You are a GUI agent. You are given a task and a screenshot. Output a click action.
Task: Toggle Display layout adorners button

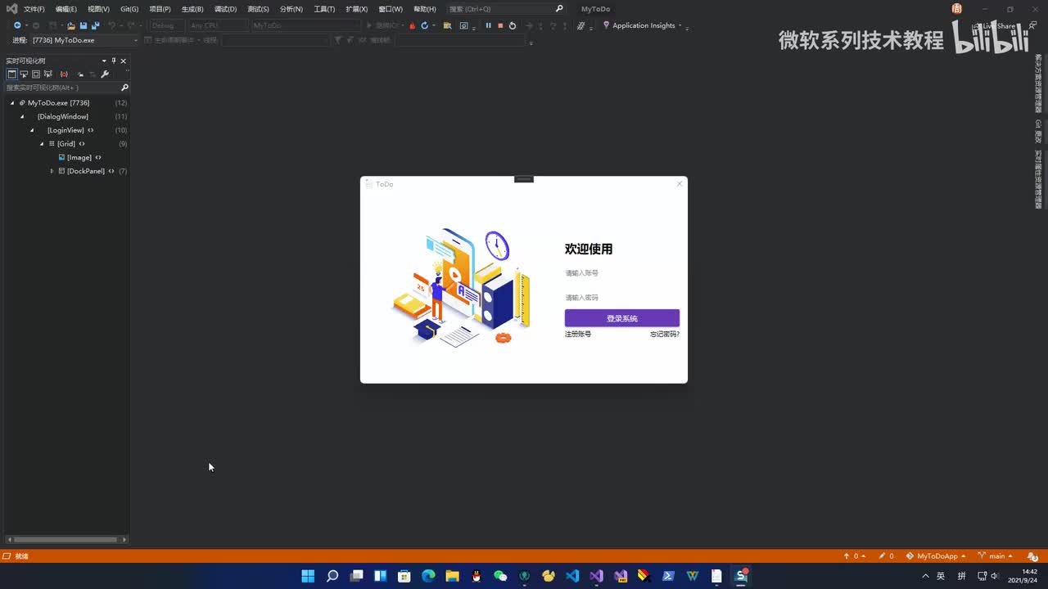point(36,74)
